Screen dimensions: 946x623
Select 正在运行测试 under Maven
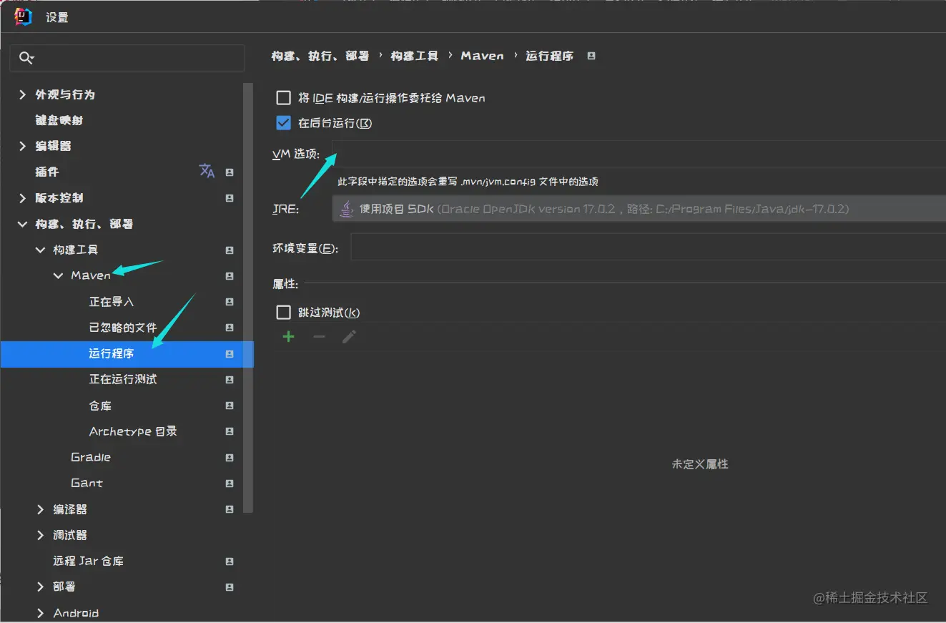point(123,379)
